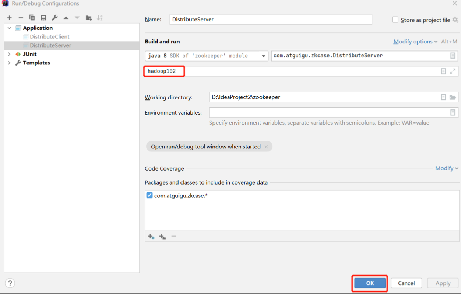Select DistributeClient configuration in tree
Viewport: 461px width, 294px height.
tap(49, 37)
